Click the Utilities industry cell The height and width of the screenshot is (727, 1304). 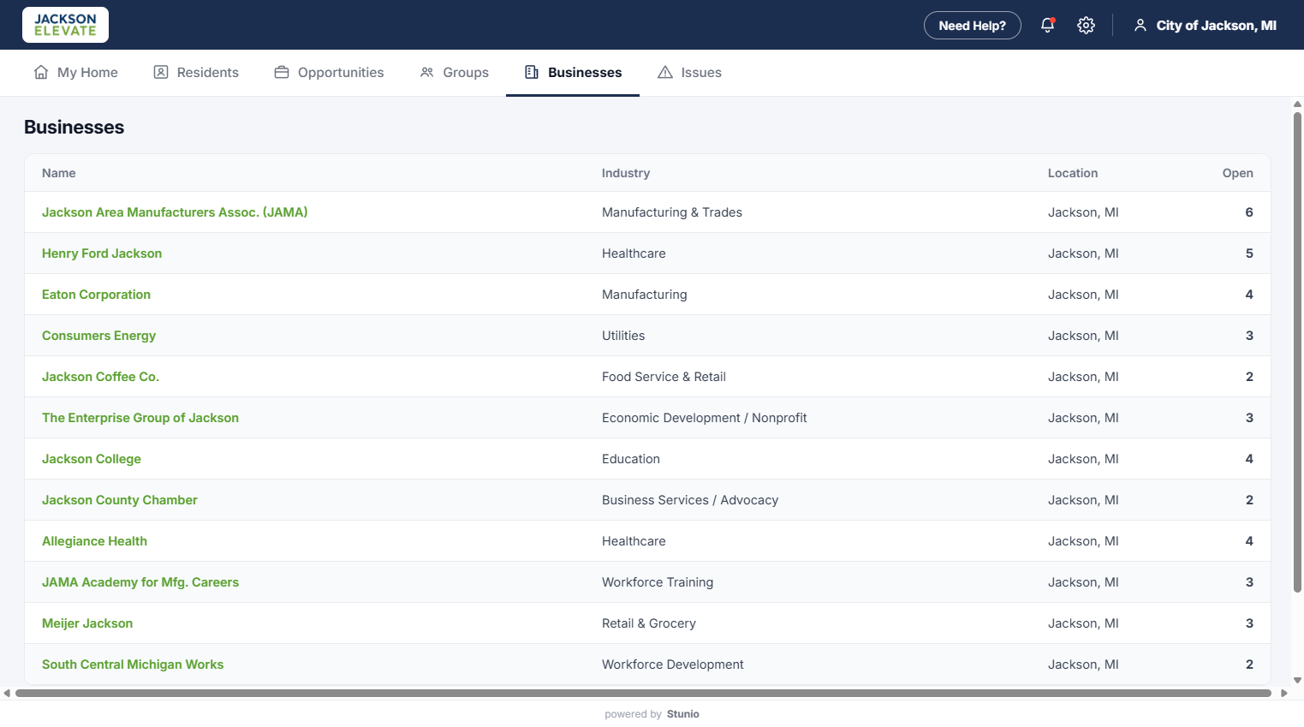point(623,336)
